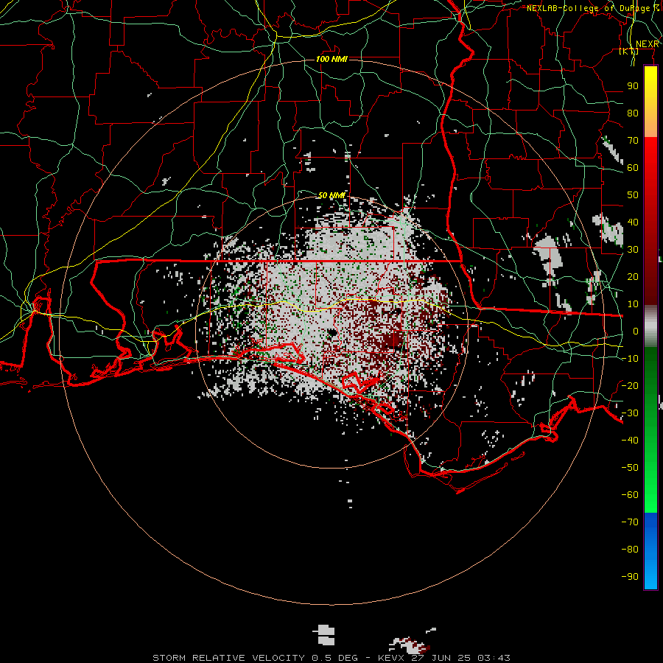The image size is (663, 663).
Task: Click the "KT" units label above the scale
Action: [629, 51]
